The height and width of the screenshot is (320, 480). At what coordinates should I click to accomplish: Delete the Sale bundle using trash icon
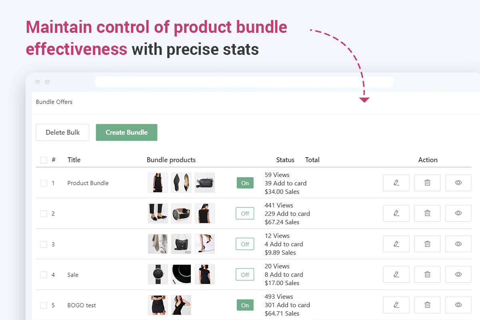coord(427,274)
